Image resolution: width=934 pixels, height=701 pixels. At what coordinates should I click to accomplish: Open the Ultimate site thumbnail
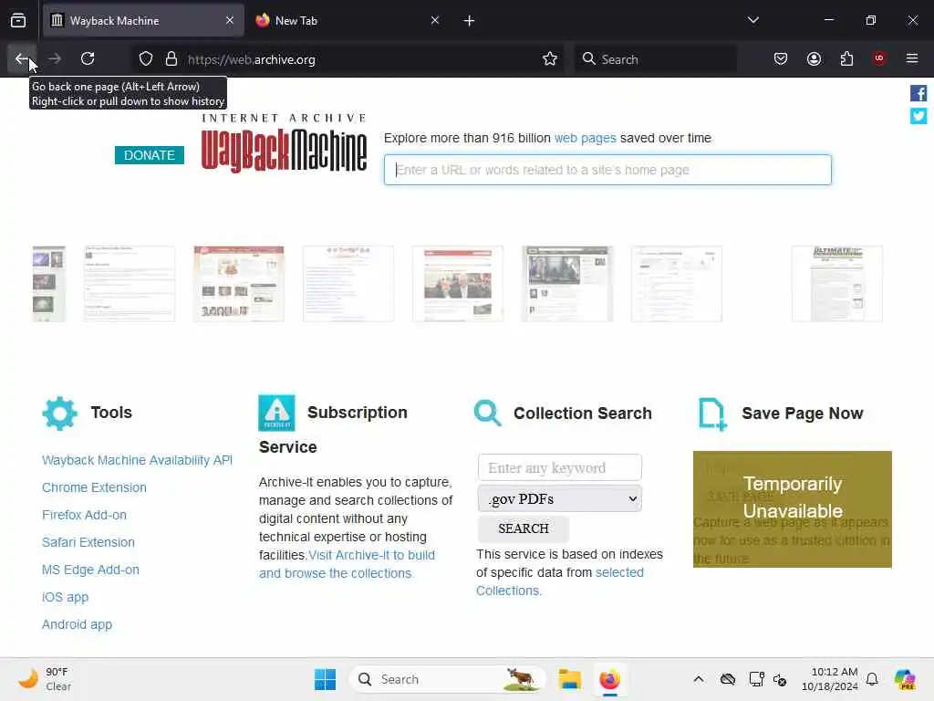[x=837, y=284]
